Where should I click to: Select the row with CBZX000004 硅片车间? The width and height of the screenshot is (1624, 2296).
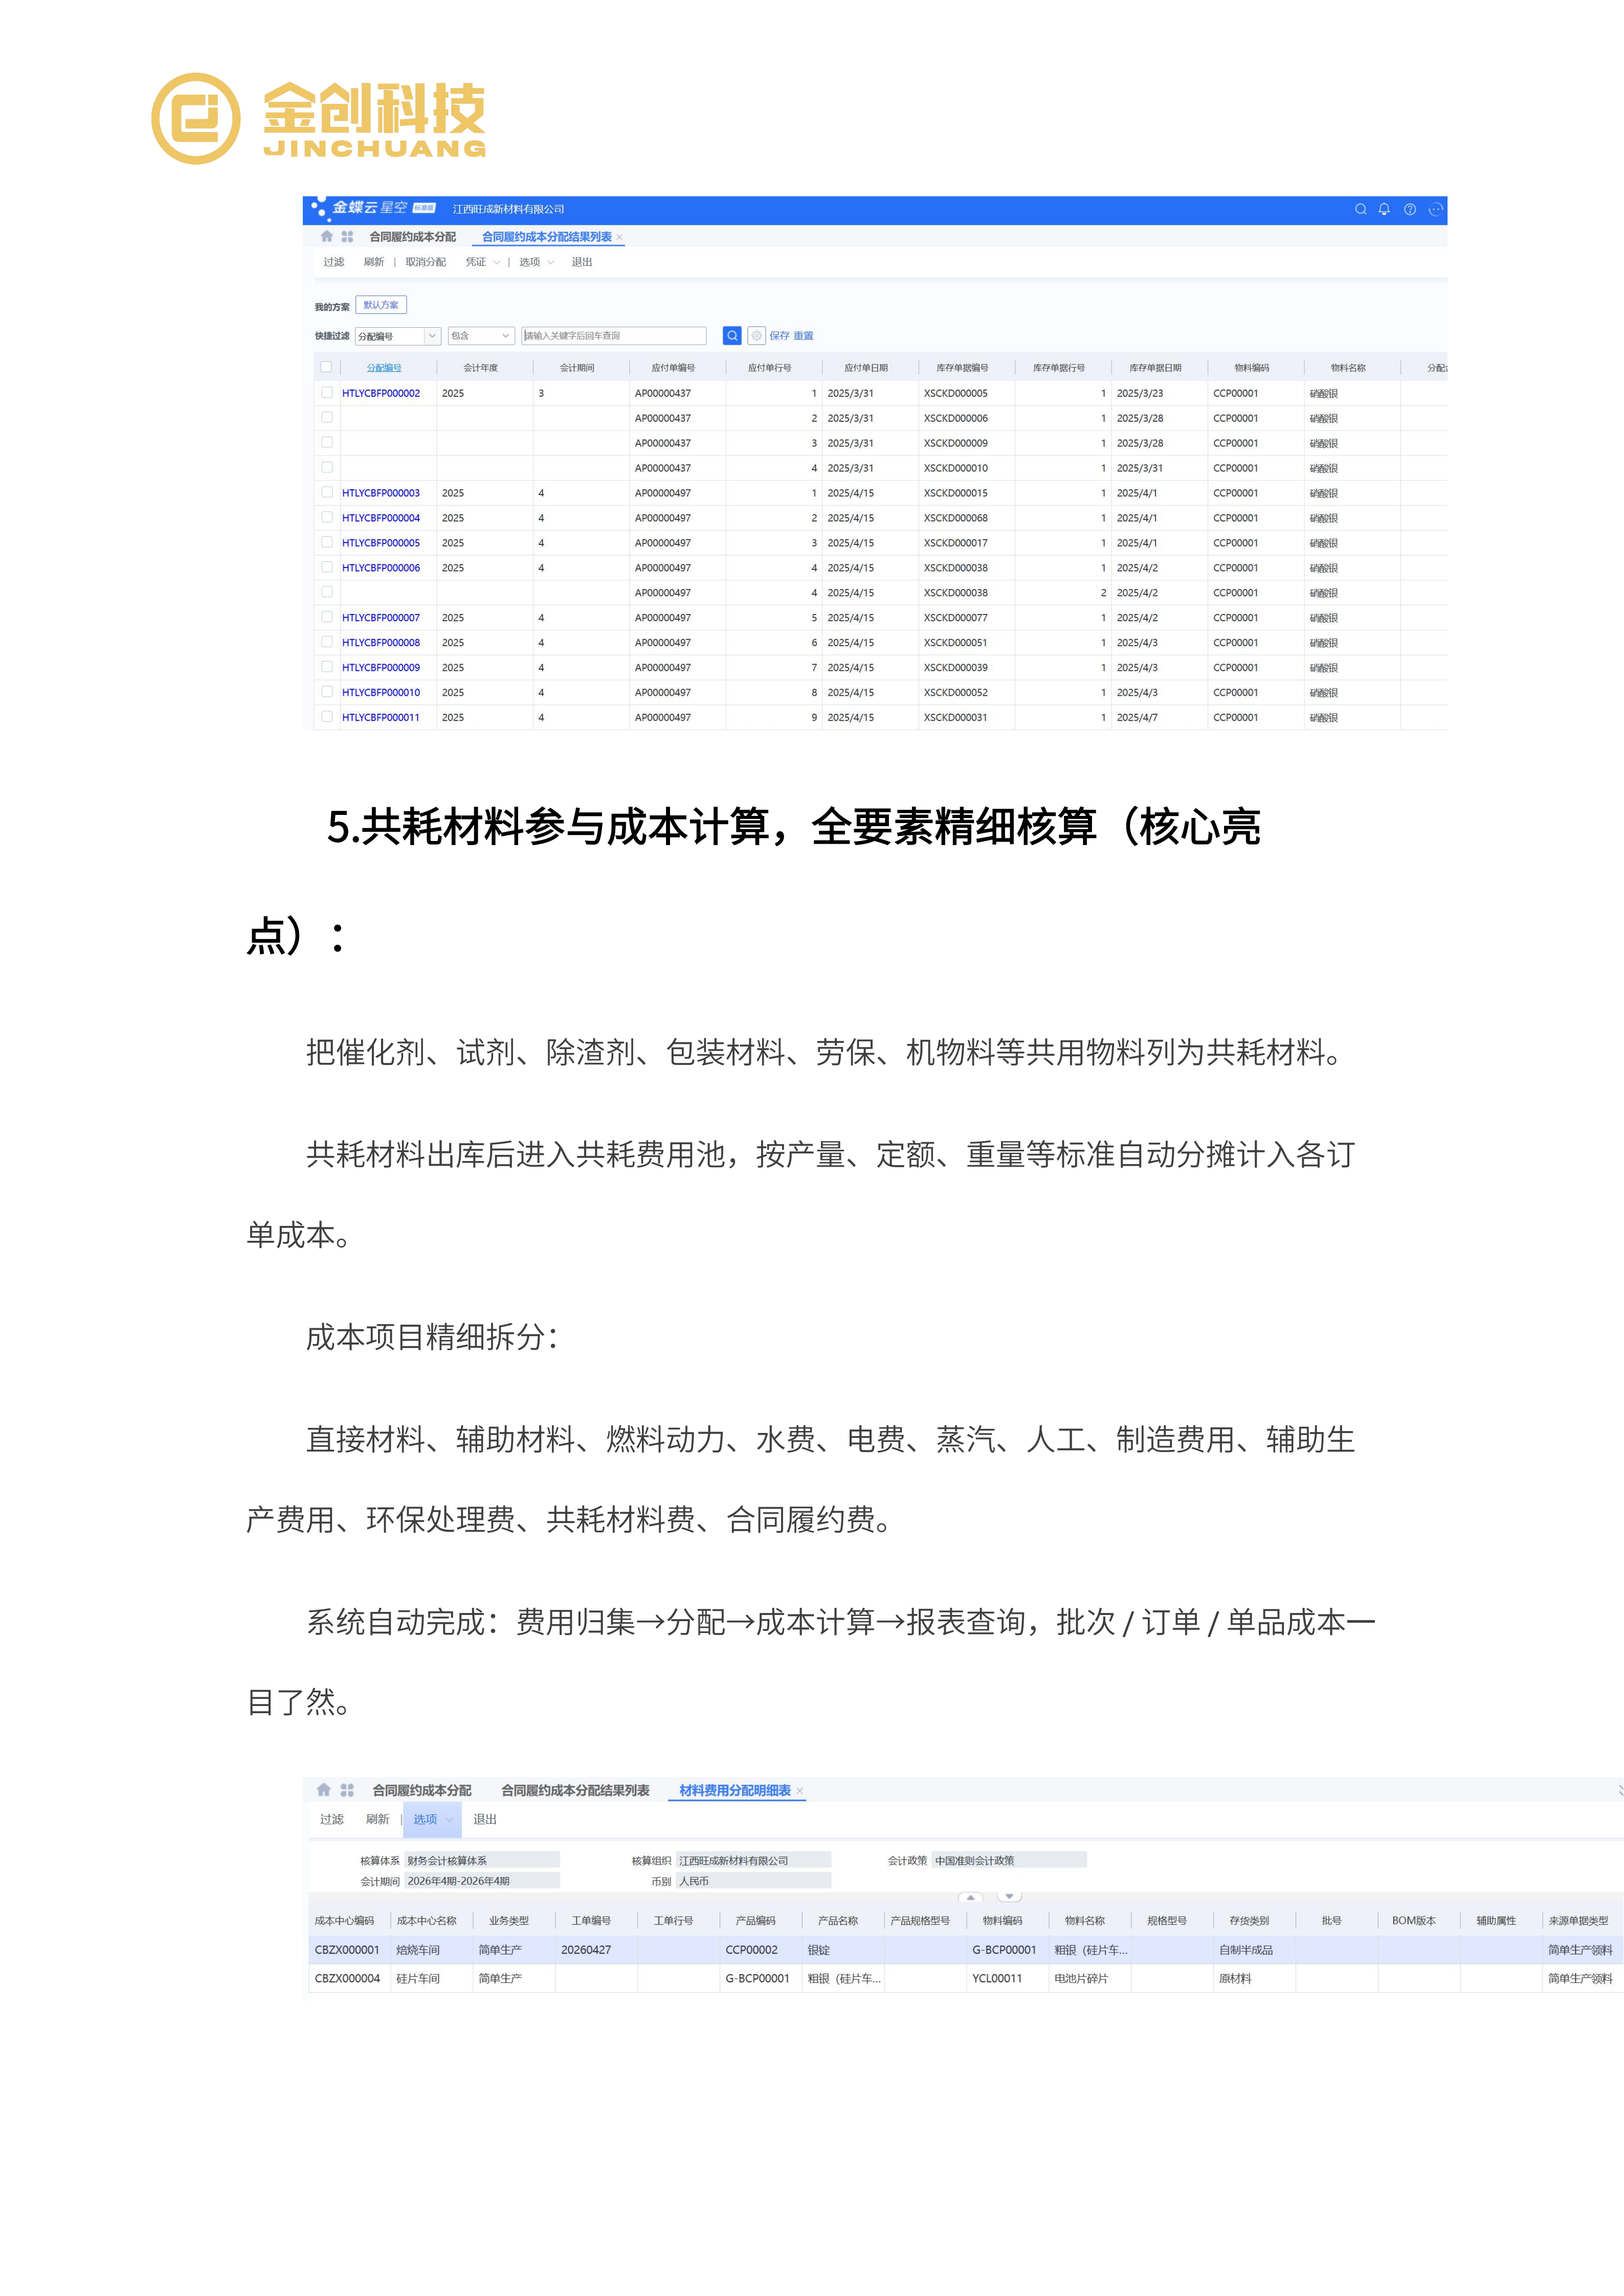coord(966,1978)
